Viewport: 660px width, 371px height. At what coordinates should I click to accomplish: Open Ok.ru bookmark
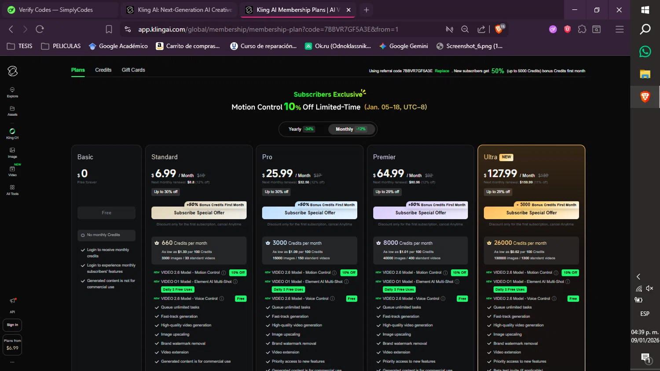[338, 46]
